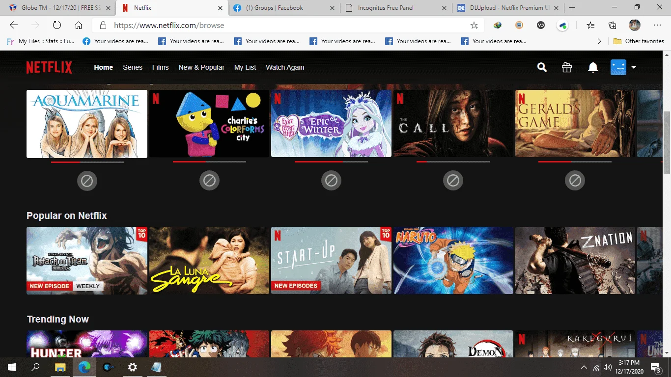Open the My Files :: Stats bookmark

click(40, 41)
